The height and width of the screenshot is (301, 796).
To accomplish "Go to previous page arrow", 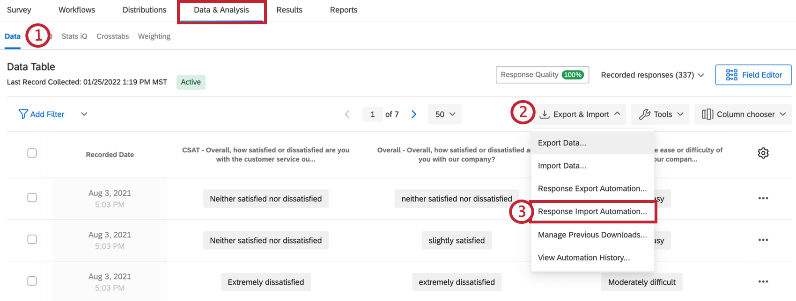I will (347, 115).
